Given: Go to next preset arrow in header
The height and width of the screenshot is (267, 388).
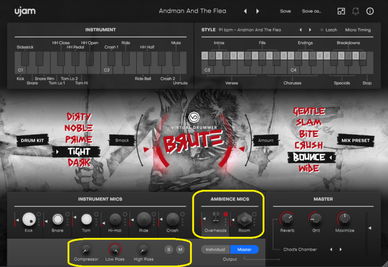Looking at the screenshot, I should [x=258, y=11].
